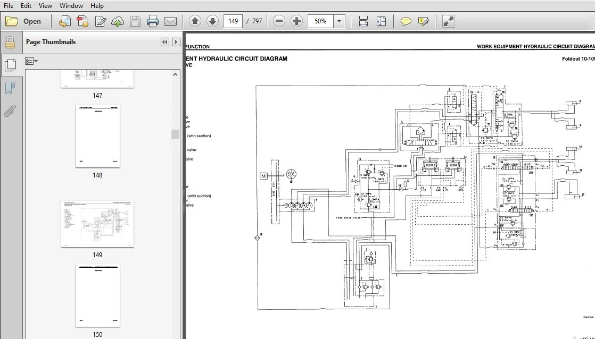Click the Save floppy disk icon
595x339 pixels.
(135, 21)
